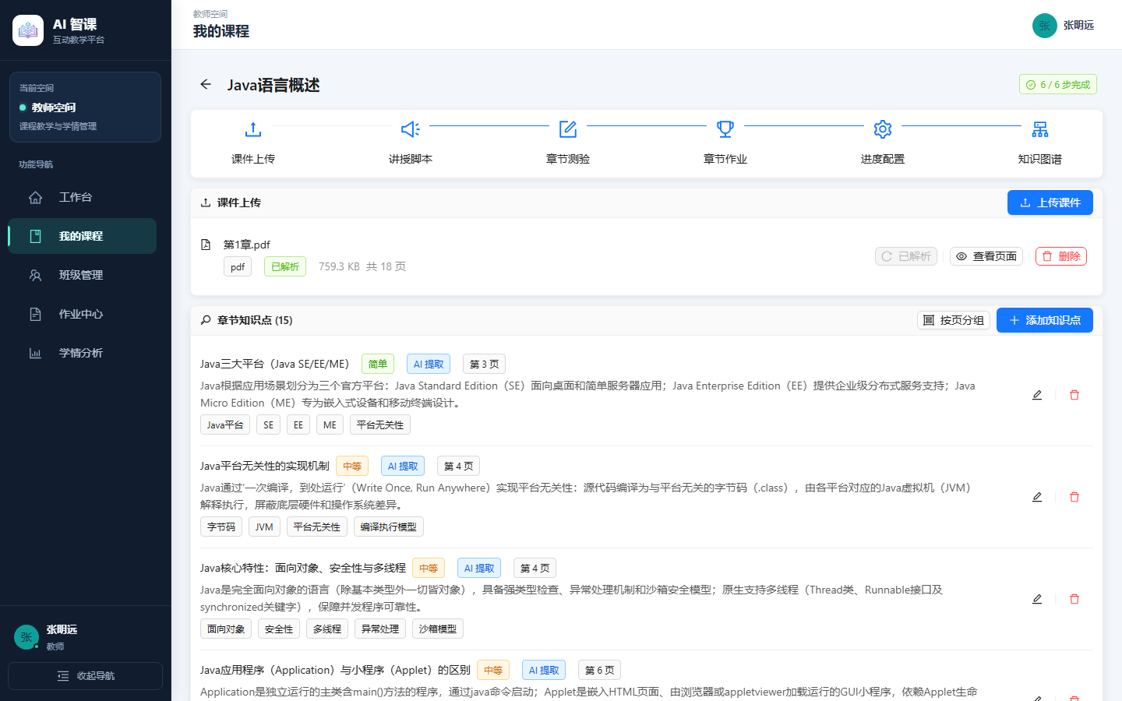1122x701 pixels.
Task: Click the 添加知识点 button
Action: pos(1045,320)
